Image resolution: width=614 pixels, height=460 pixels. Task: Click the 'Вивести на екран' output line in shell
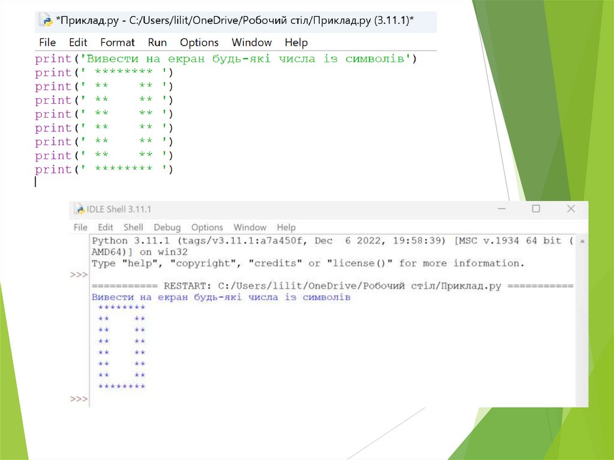click(221, 297)
